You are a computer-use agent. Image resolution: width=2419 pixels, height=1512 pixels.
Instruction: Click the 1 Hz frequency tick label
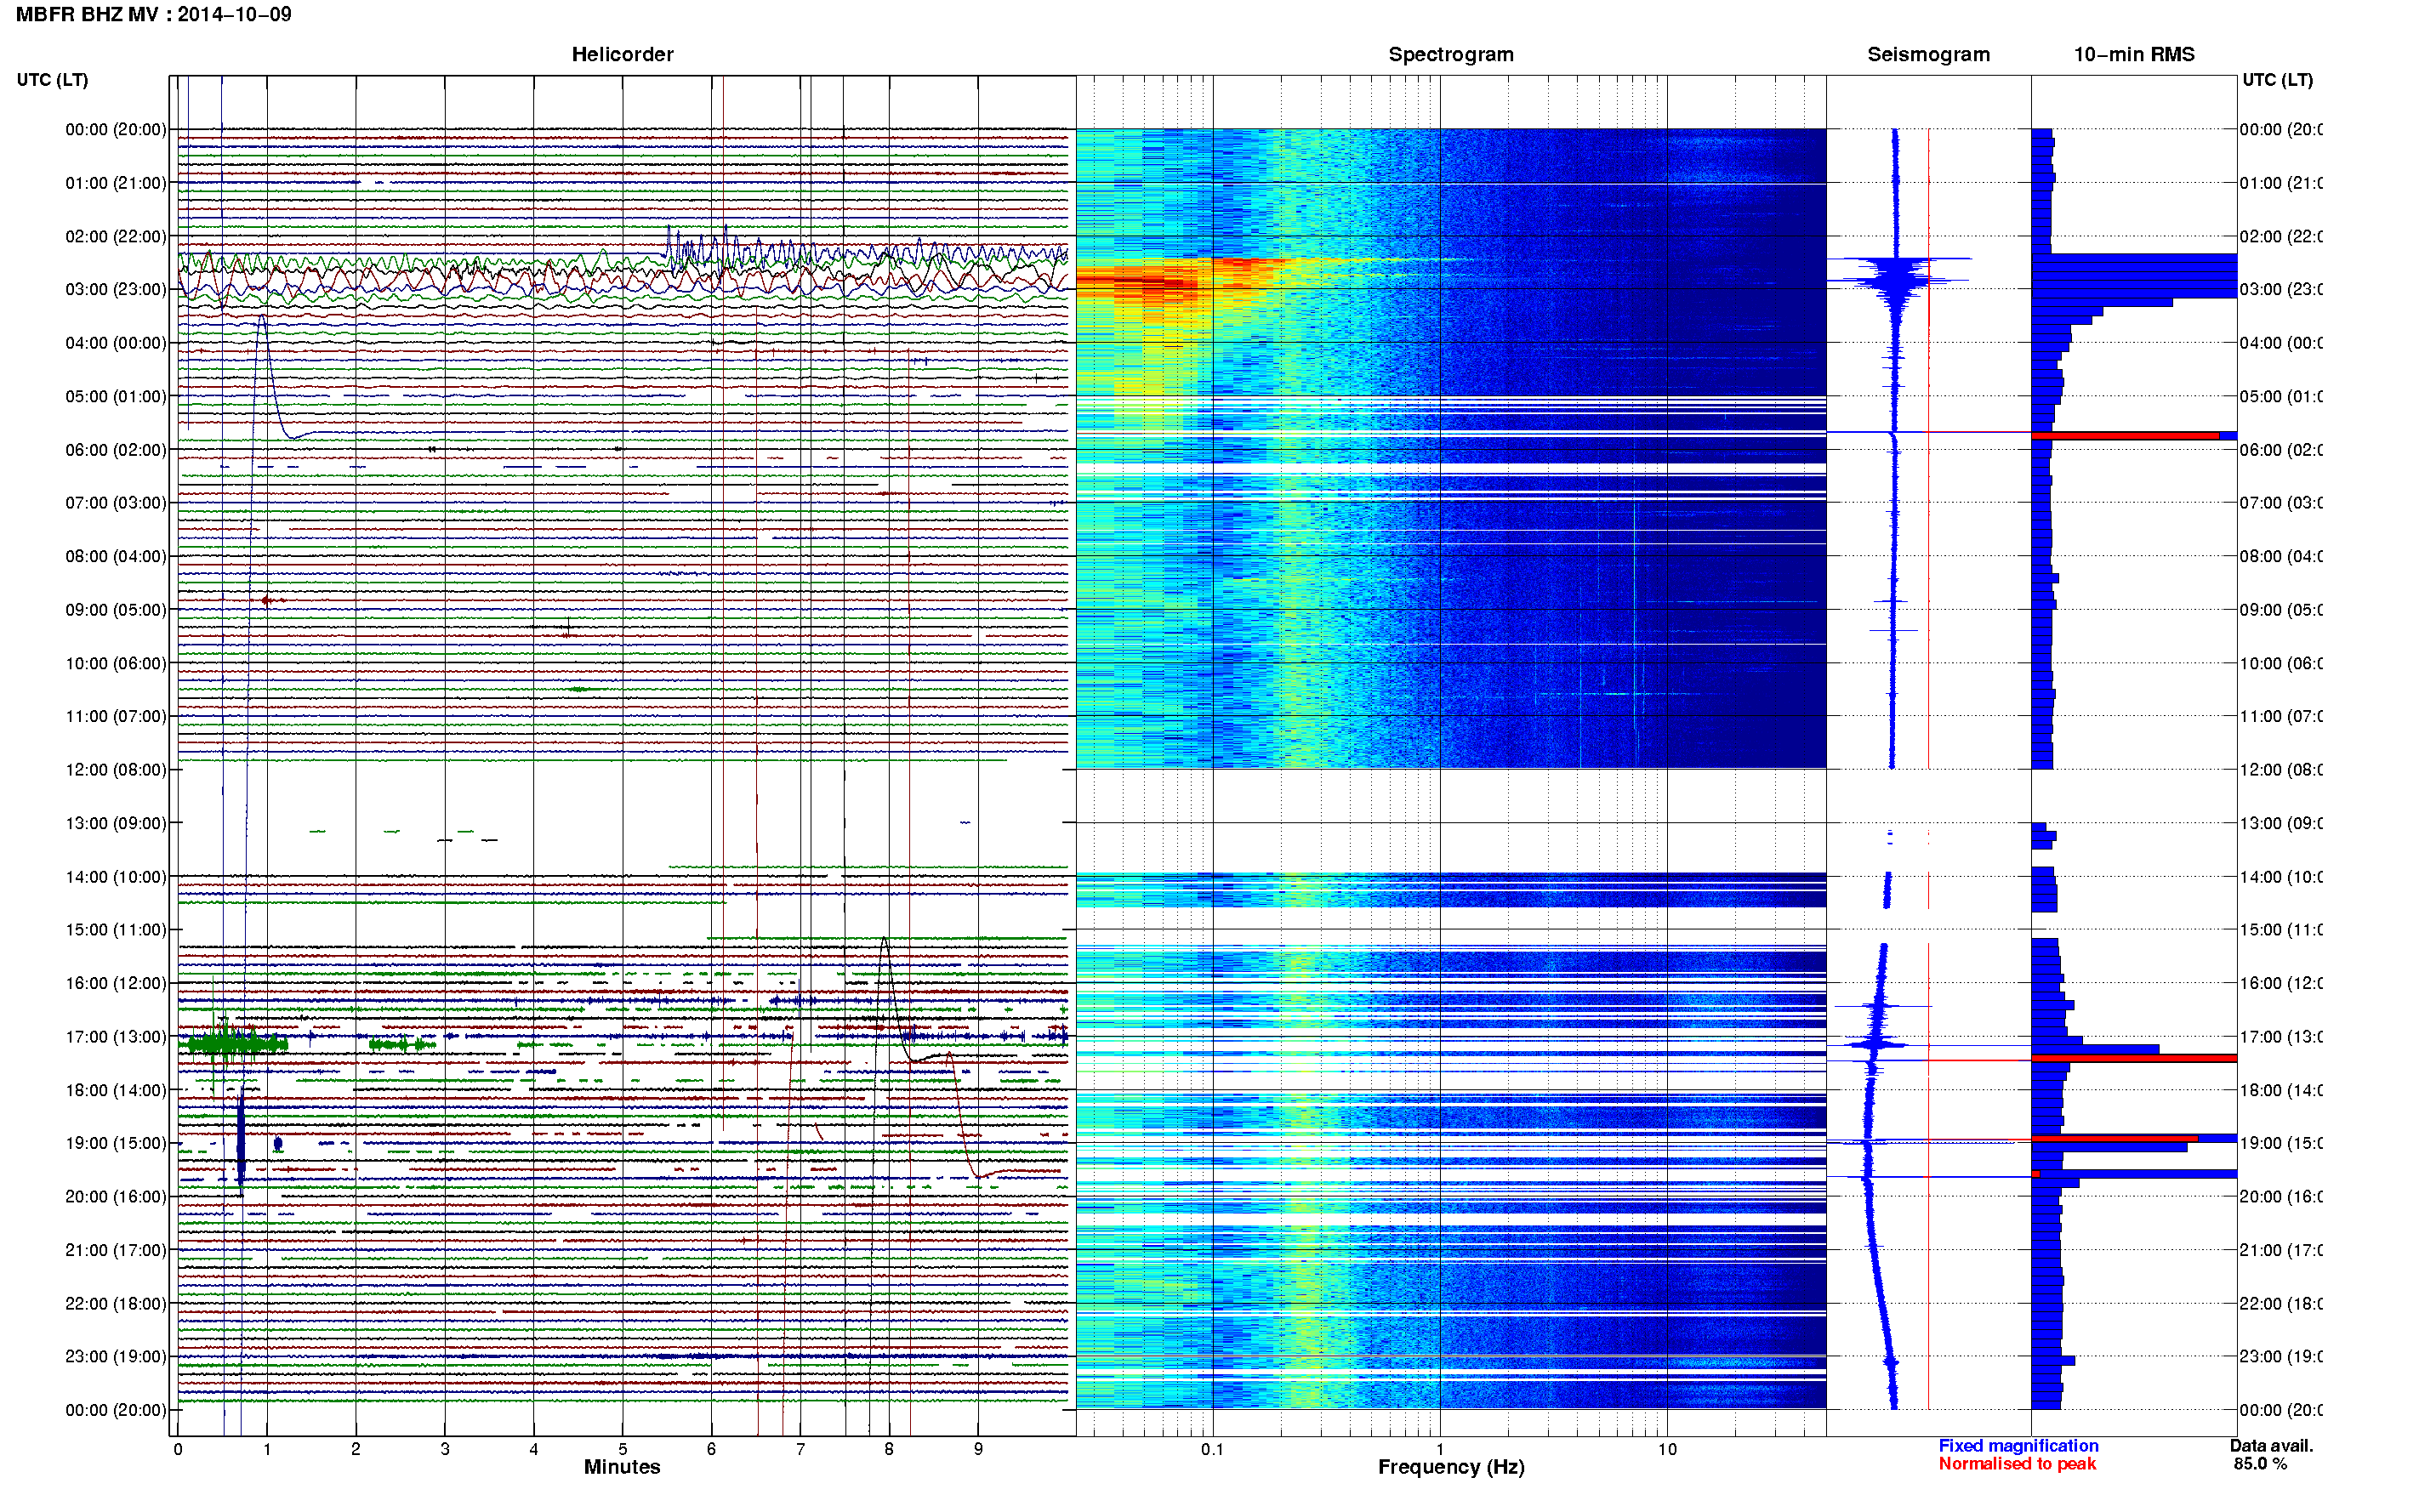coord(1440,1449)
